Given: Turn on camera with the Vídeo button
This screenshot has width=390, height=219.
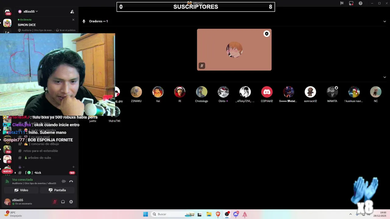Looking at the screenshot, I should pyautogui.click(x=21, y=190).
